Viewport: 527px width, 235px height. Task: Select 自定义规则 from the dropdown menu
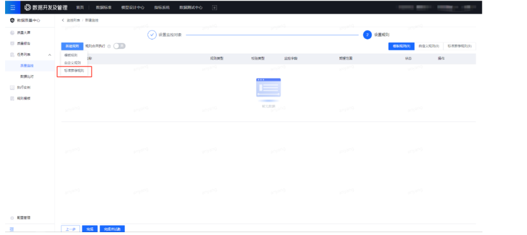coord(73,63)
